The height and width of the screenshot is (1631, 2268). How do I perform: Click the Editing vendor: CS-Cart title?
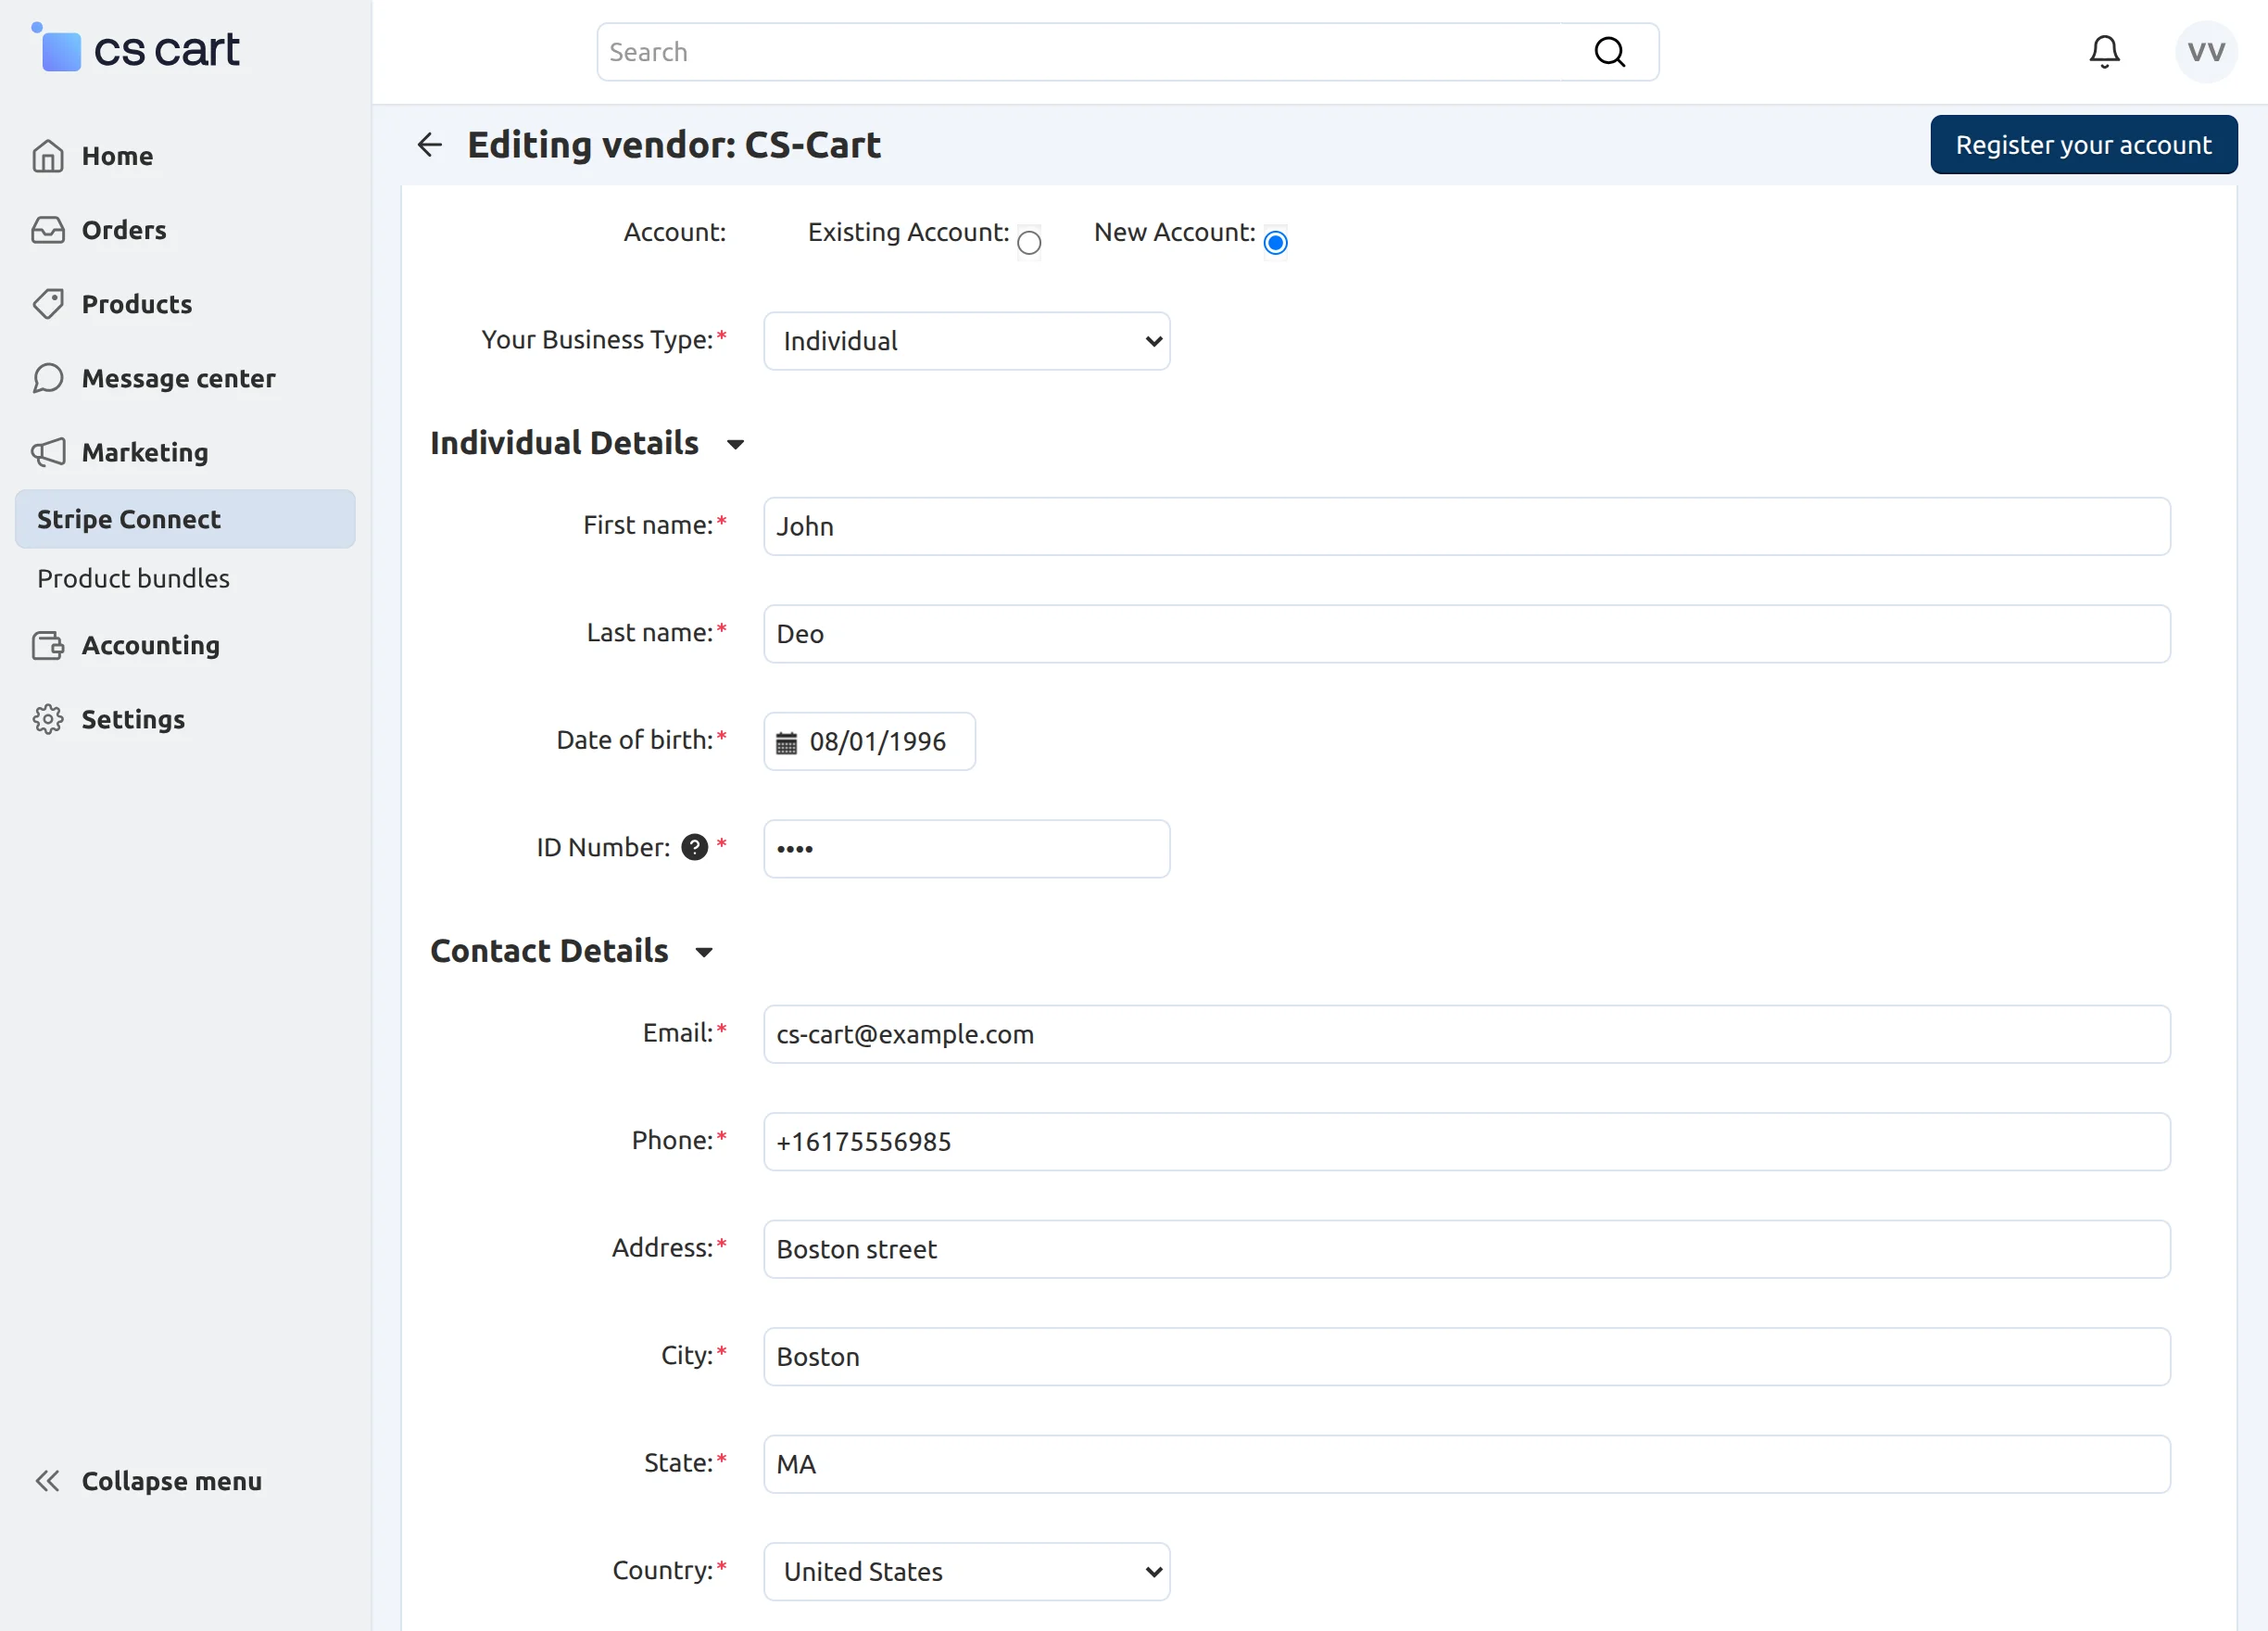point(674,145)
